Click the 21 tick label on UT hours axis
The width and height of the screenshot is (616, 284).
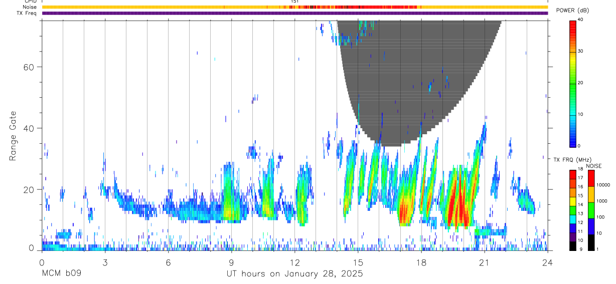click(484, 262)
